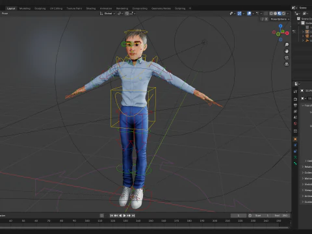312x234 pixels.
Task: Switch to the Shading workspace tab
Action: pyautogui.click(x=91, y=8)
